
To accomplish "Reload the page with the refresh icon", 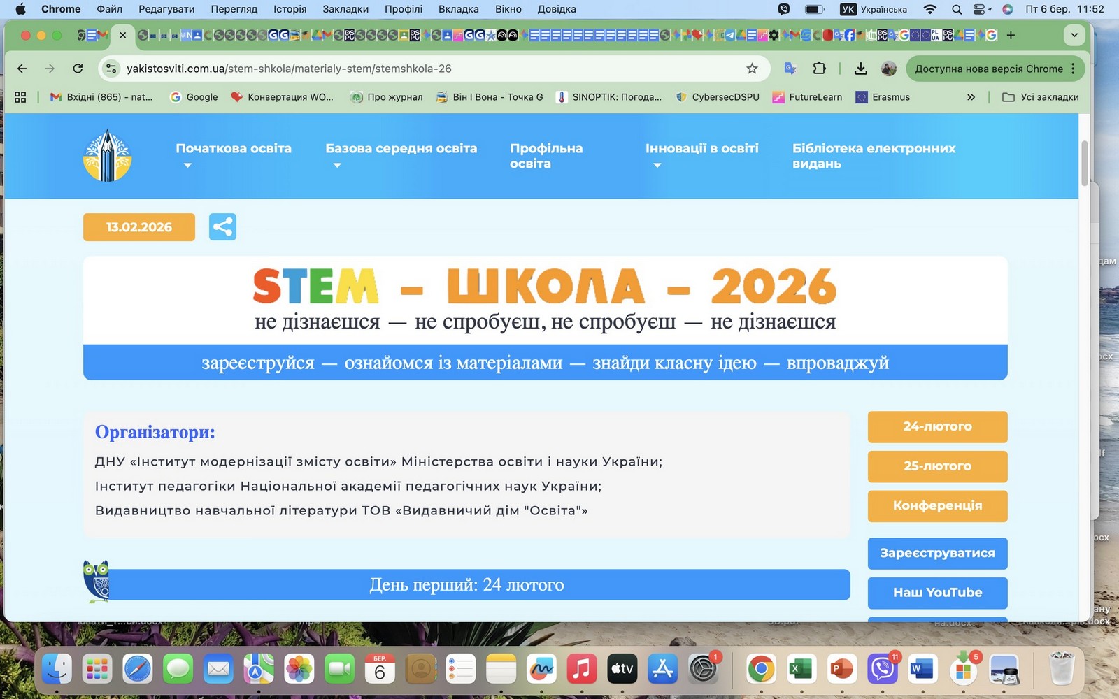I will 78,69.
